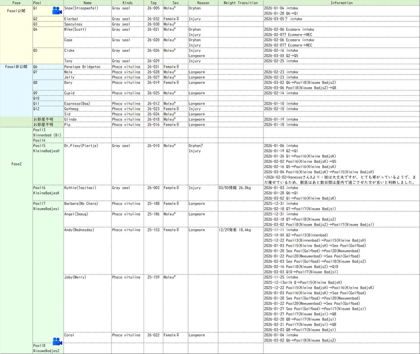The width and height of the screenshot is (420, 354).
Task: Select the 'Sex' column header
Action: tap(175, 3)
